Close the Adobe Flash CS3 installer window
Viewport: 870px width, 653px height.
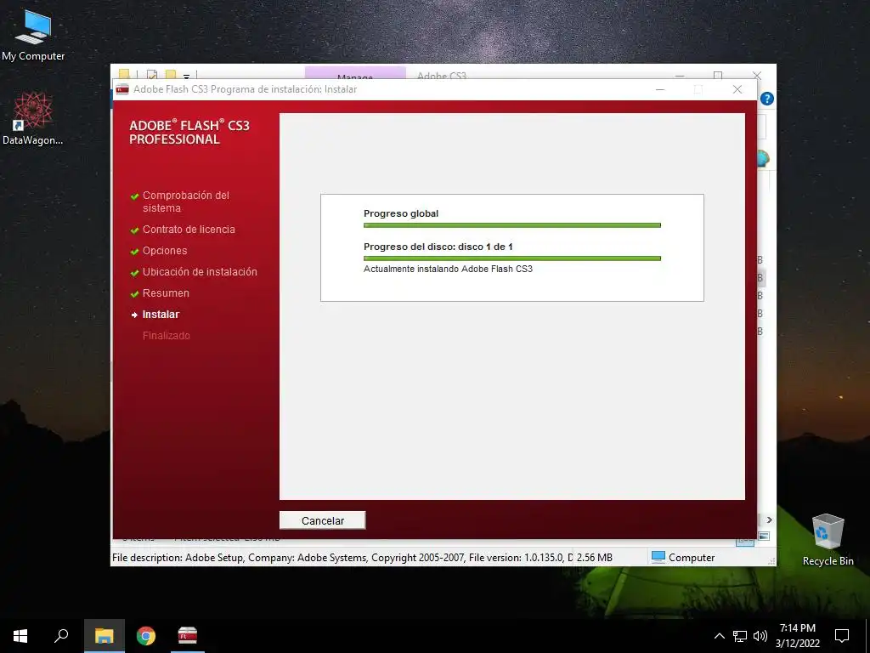click(x=737, y=89)
